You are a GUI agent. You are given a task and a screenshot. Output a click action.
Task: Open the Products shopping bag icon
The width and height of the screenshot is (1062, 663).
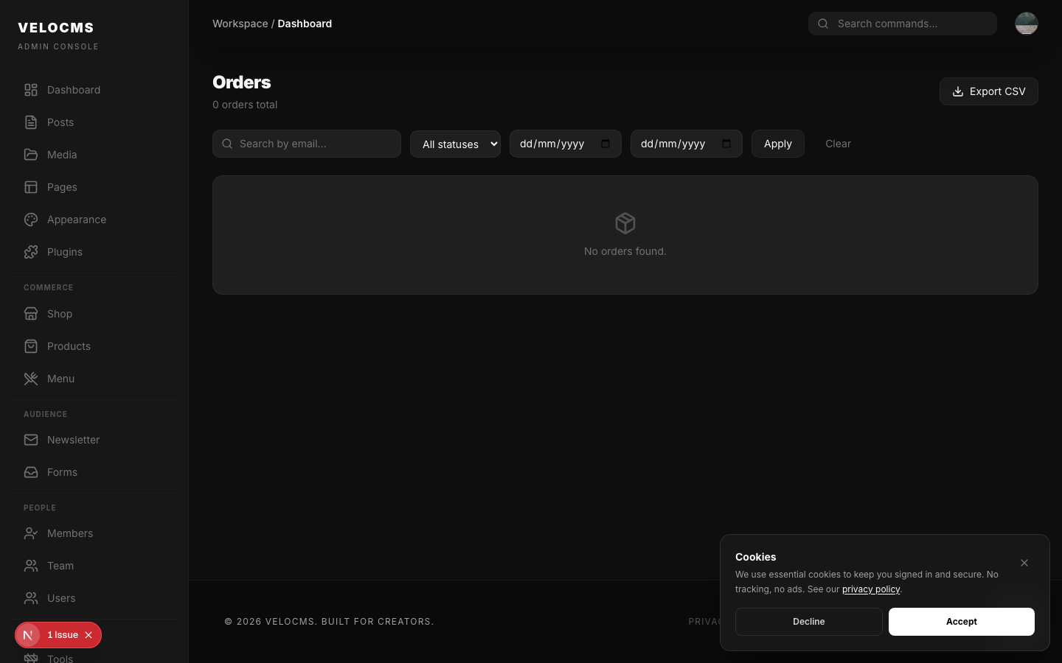30,346
